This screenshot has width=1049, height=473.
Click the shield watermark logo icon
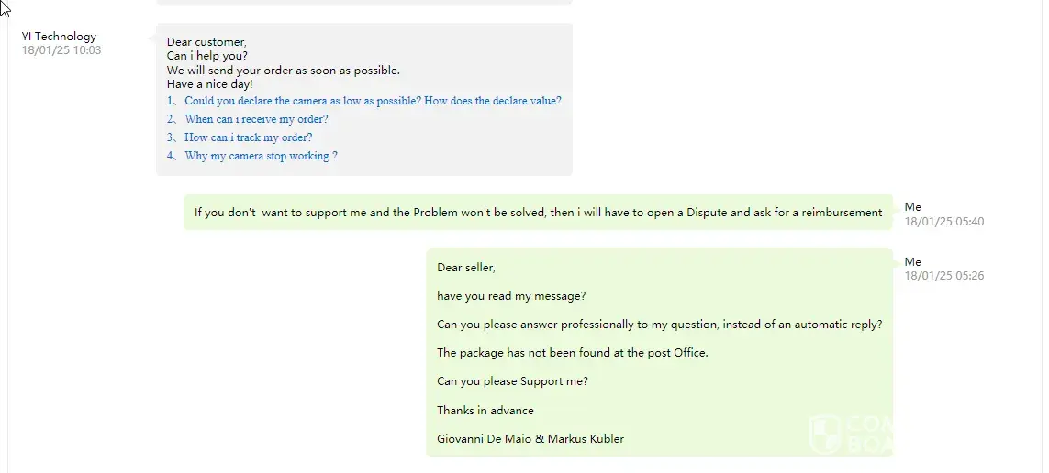tap(826, 434)
